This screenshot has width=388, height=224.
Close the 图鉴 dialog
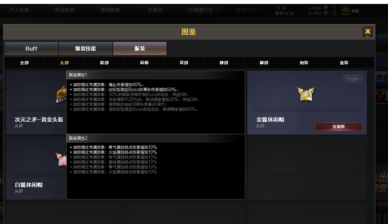(367, 31)
